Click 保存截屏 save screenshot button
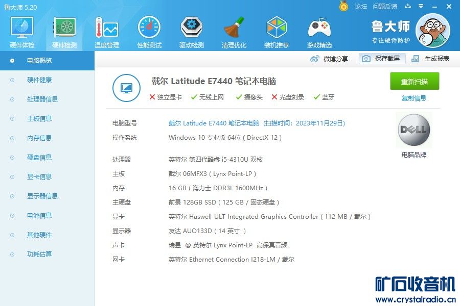 [382, 59]
